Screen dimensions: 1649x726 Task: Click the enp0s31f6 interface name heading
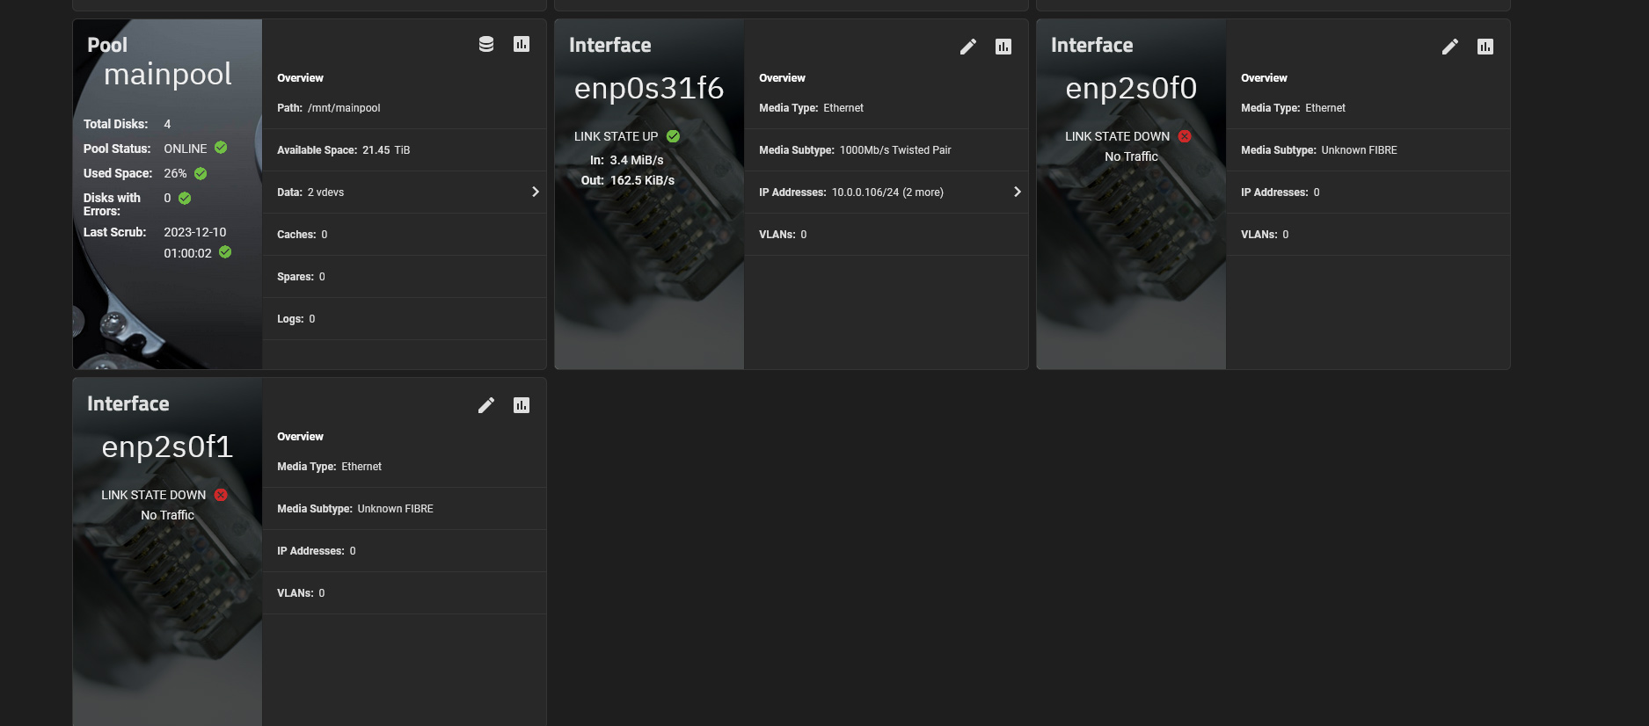(649, 88)
